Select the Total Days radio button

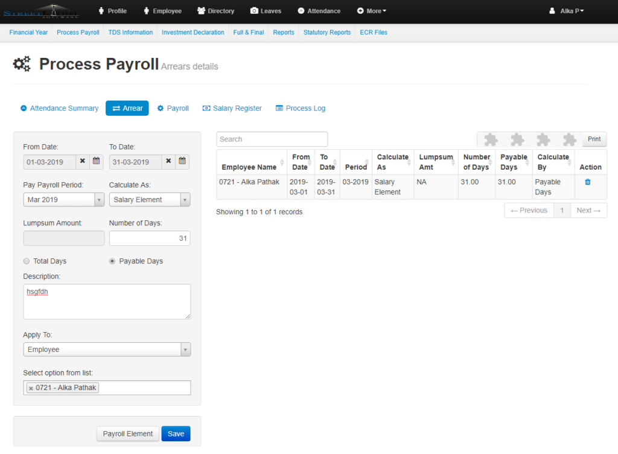pos(26,260)
